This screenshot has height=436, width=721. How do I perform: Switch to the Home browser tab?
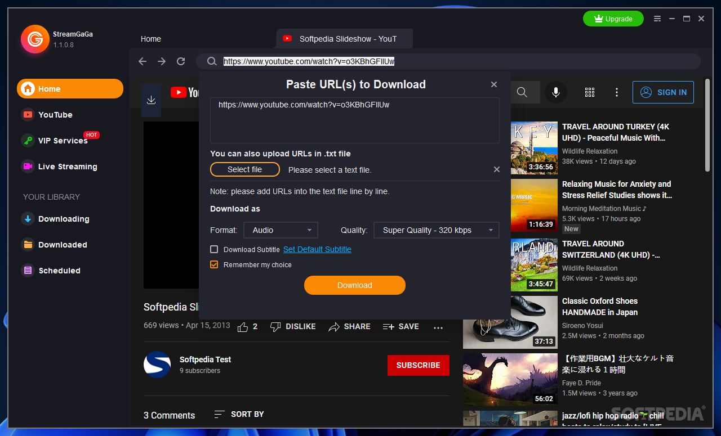(151, 39)
